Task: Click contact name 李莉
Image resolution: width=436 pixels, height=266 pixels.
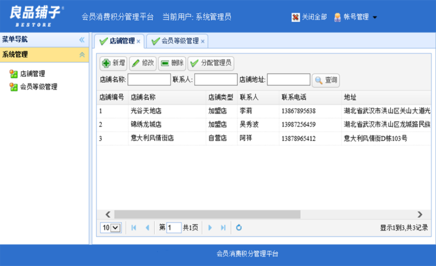Action: [x=246, y=111]
